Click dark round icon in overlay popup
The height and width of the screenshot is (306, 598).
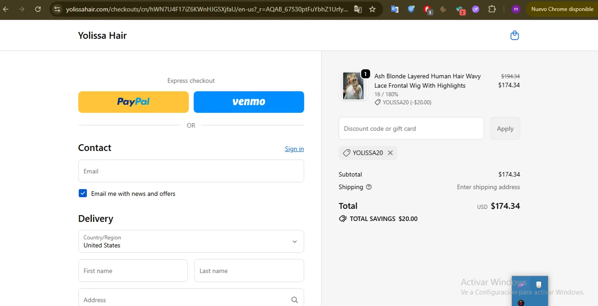pos(521,303)
